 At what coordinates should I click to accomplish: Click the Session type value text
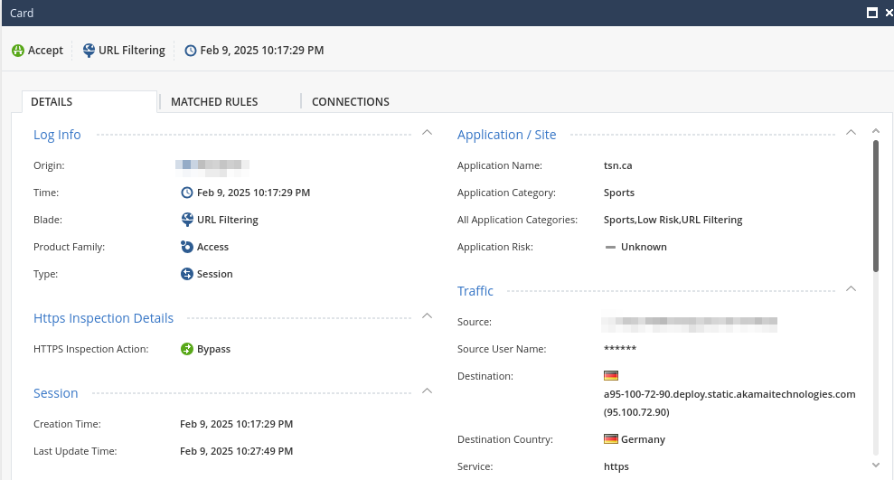[215, 274]
